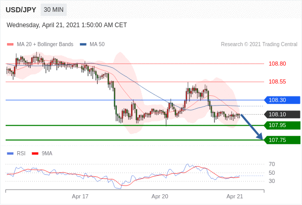302x205 pixels.
Task: Click the 'Apr 20' date axis label
Action: pos(160,196)
